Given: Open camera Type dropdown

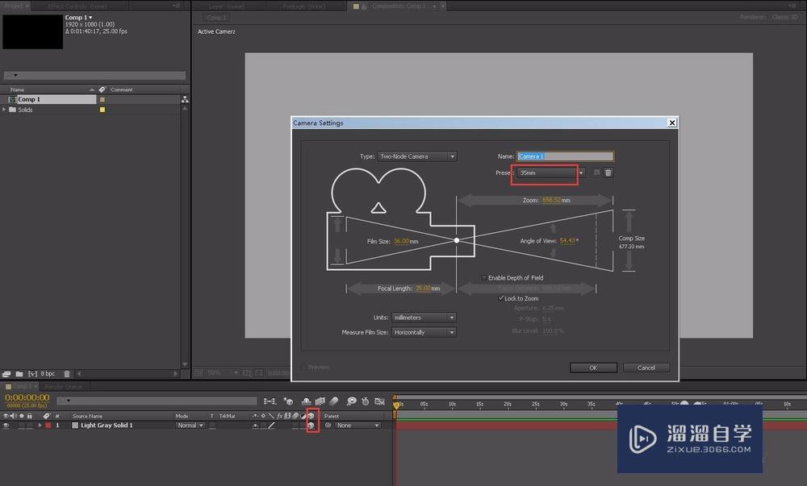Looking at the screenshot, I should coord(417,156).
